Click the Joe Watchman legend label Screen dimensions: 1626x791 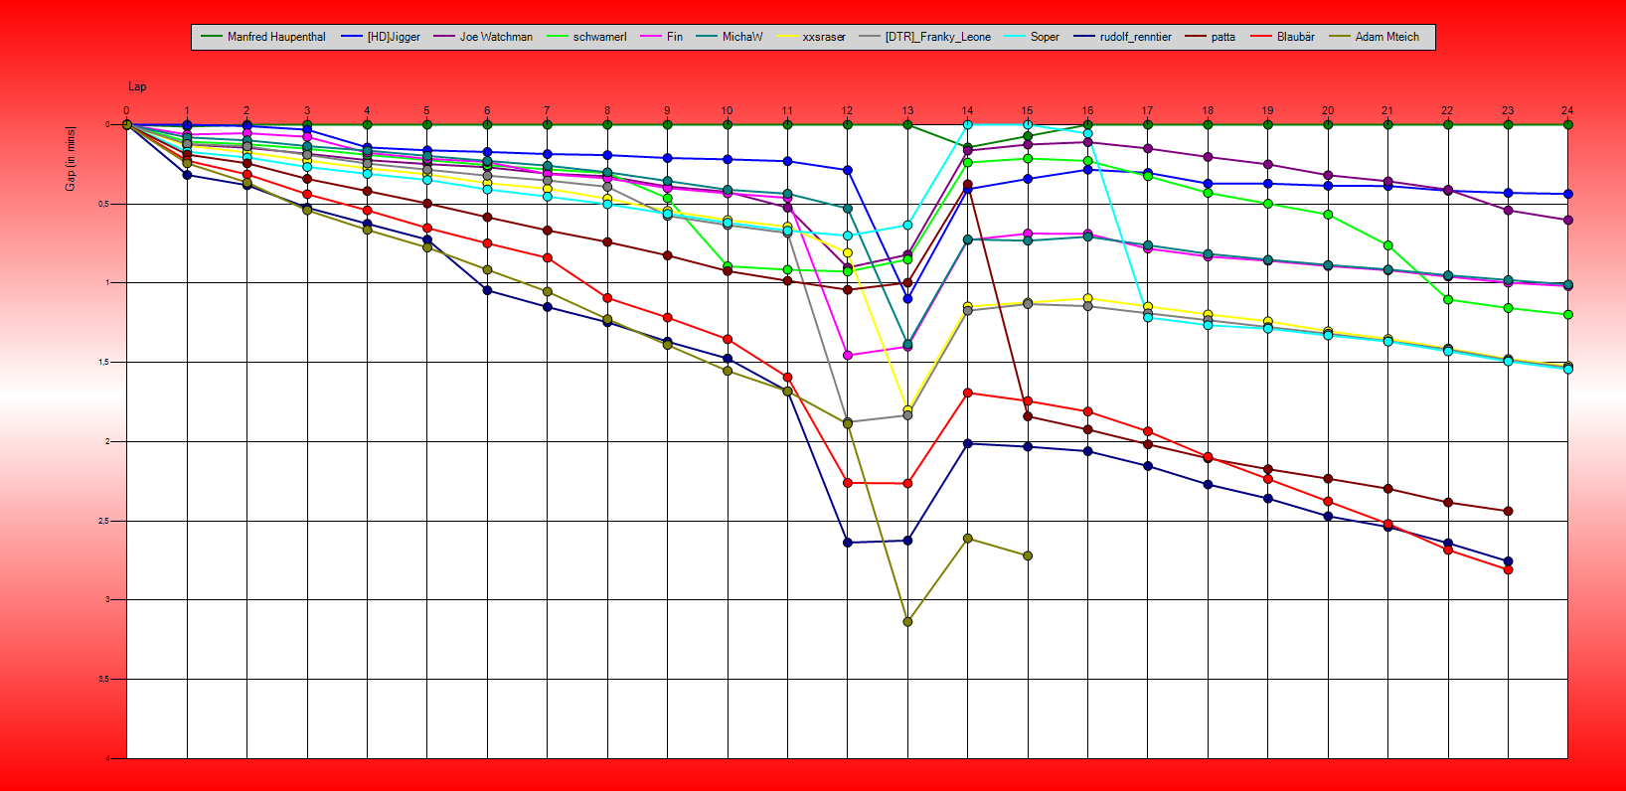(x=496, y=37)
